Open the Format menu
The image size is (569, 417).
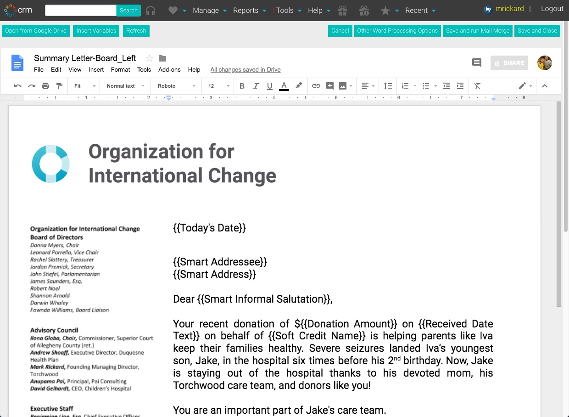click(x=121, y=69)
